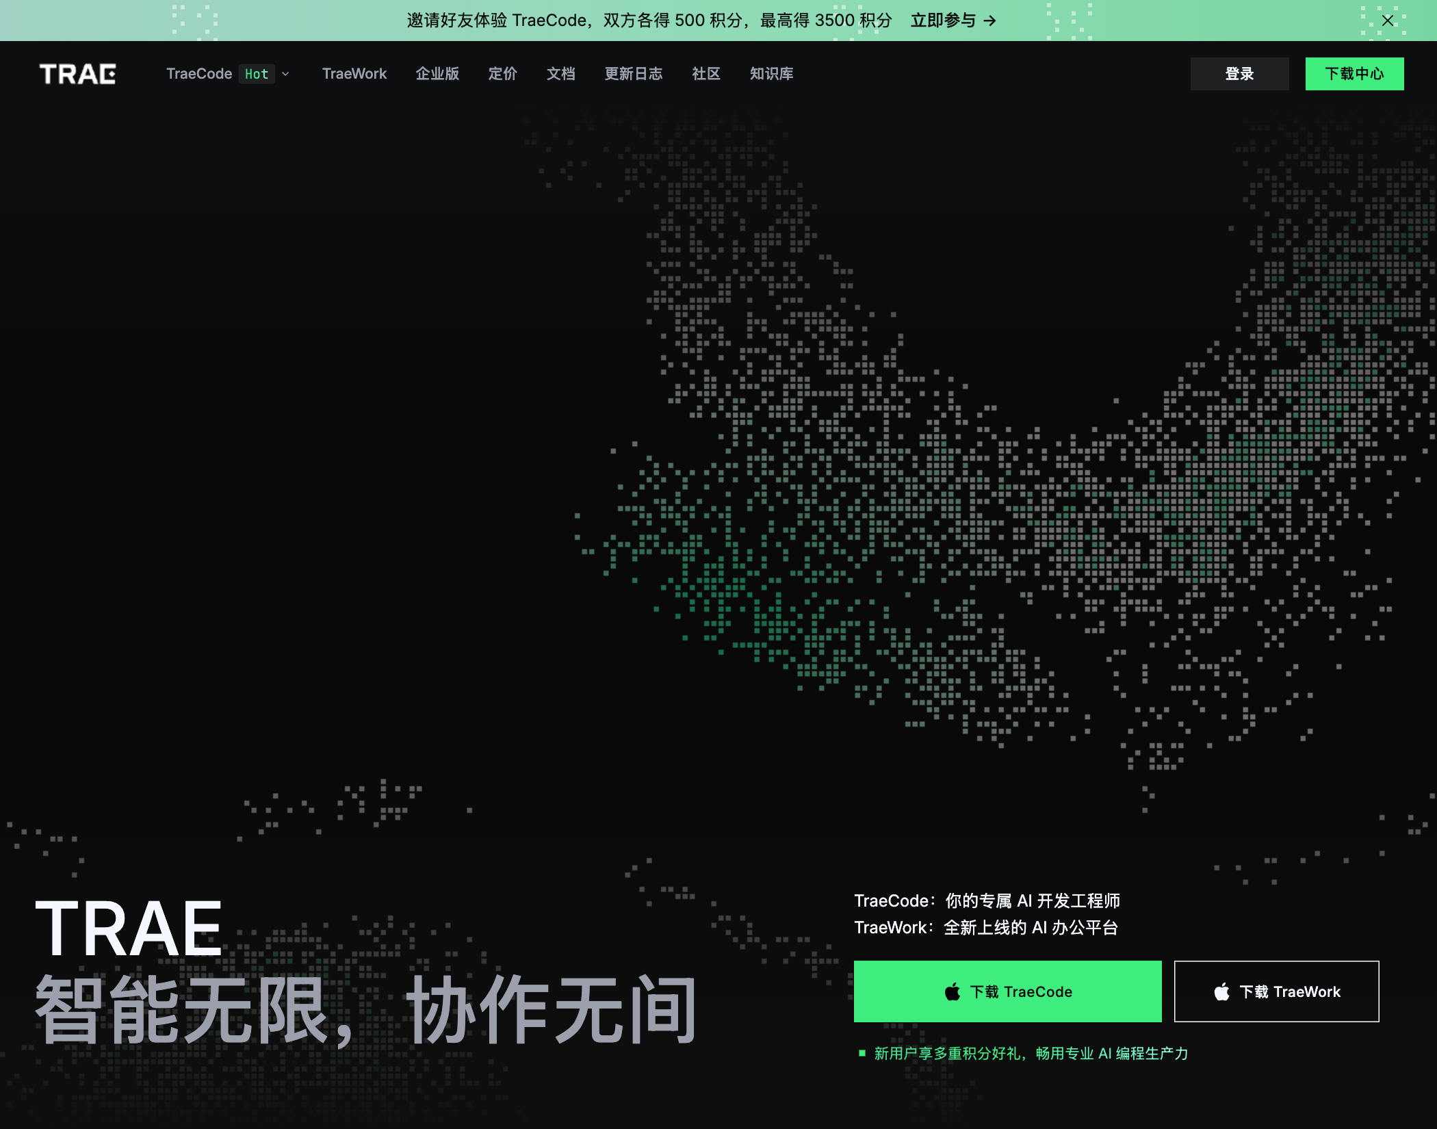Close the invitation banner
Image resolution: width=1437 pixels, height=1129 pixels.
(1387, 21)
